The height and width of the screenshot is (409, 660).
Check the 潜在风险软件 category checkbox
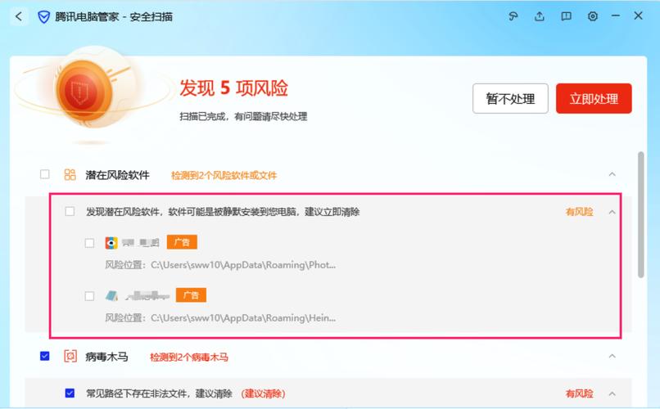45,174
